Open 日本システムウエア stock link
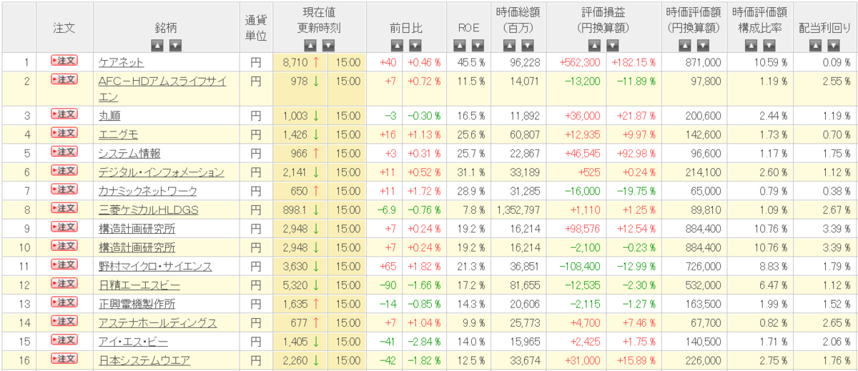The image size is (858, 371). pos(144,360)
